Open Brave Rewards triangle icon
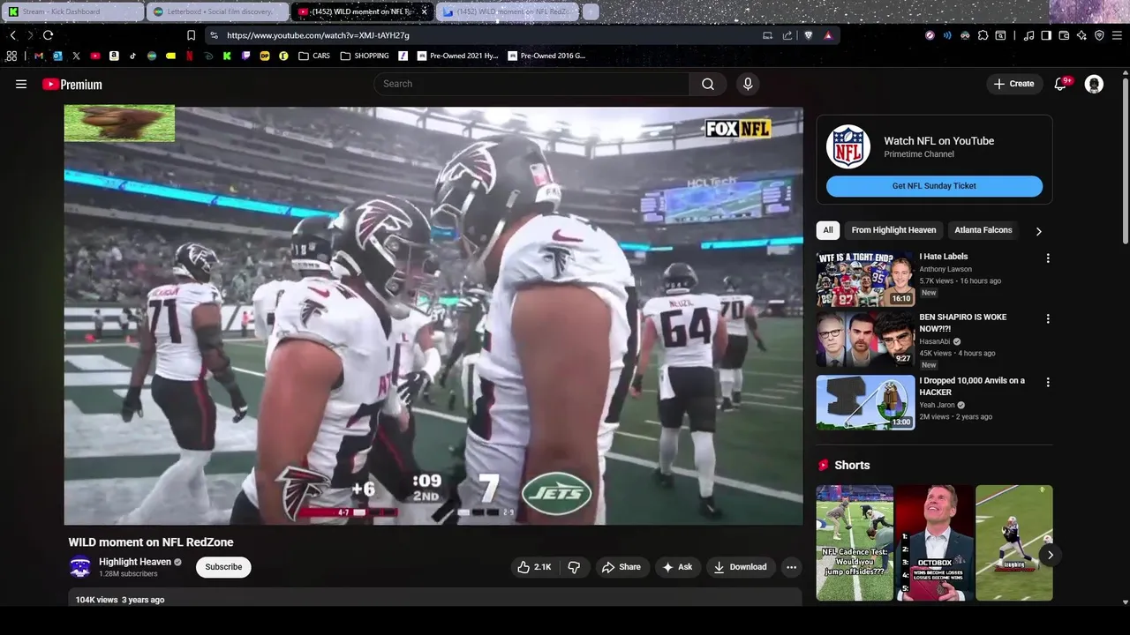 (x=828, y=35)
